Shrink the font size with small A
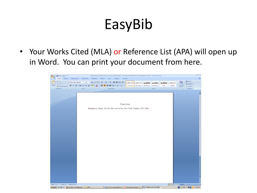257x193 pixels. [x=95, y=82]
